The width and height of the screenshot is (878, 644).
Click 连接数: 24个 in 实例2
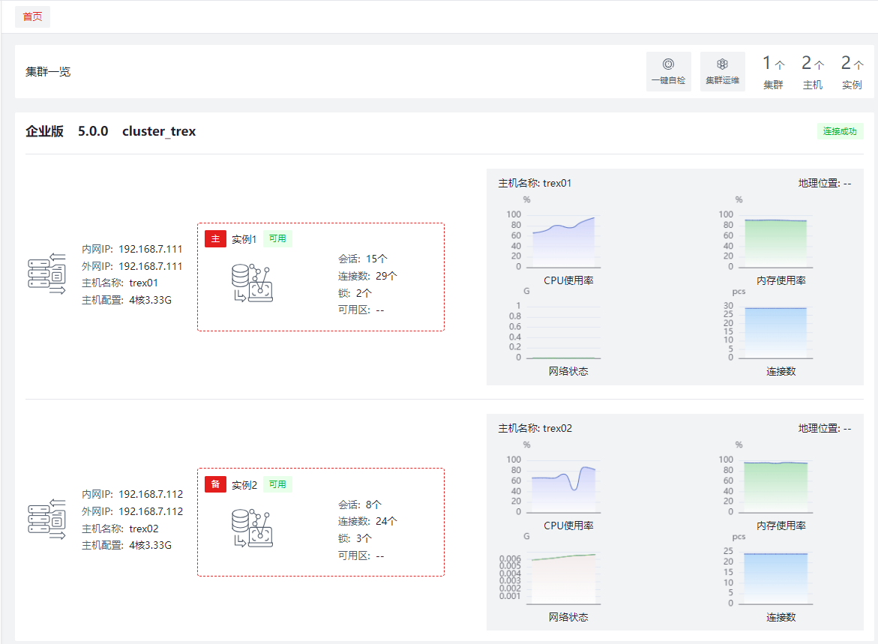(368, 521)
